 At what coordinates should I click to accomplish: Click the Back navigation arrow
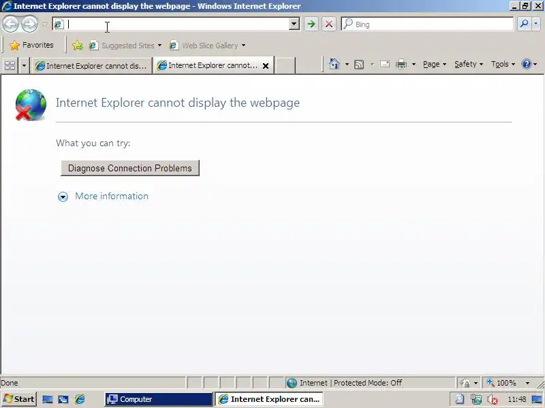(x=10, y=24)
